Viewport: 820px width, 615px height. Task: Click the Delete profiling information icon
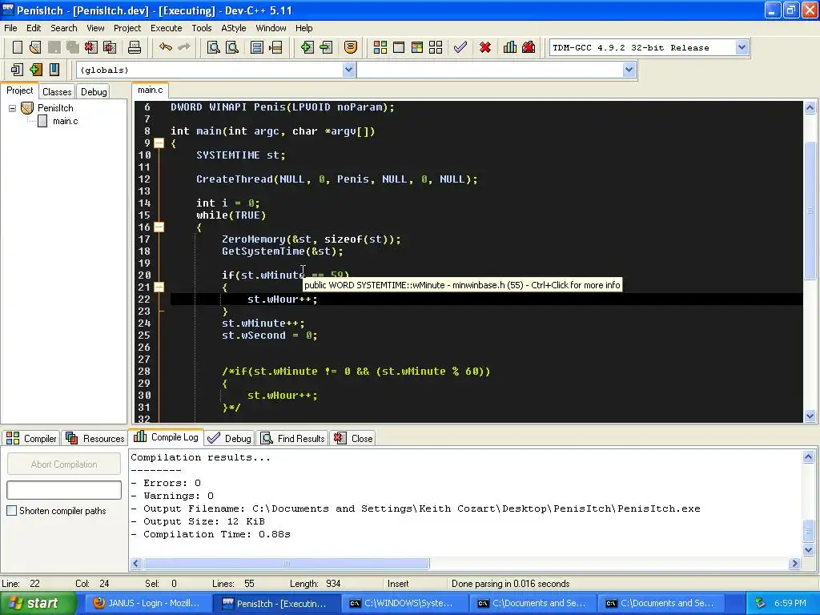point(529,47)
